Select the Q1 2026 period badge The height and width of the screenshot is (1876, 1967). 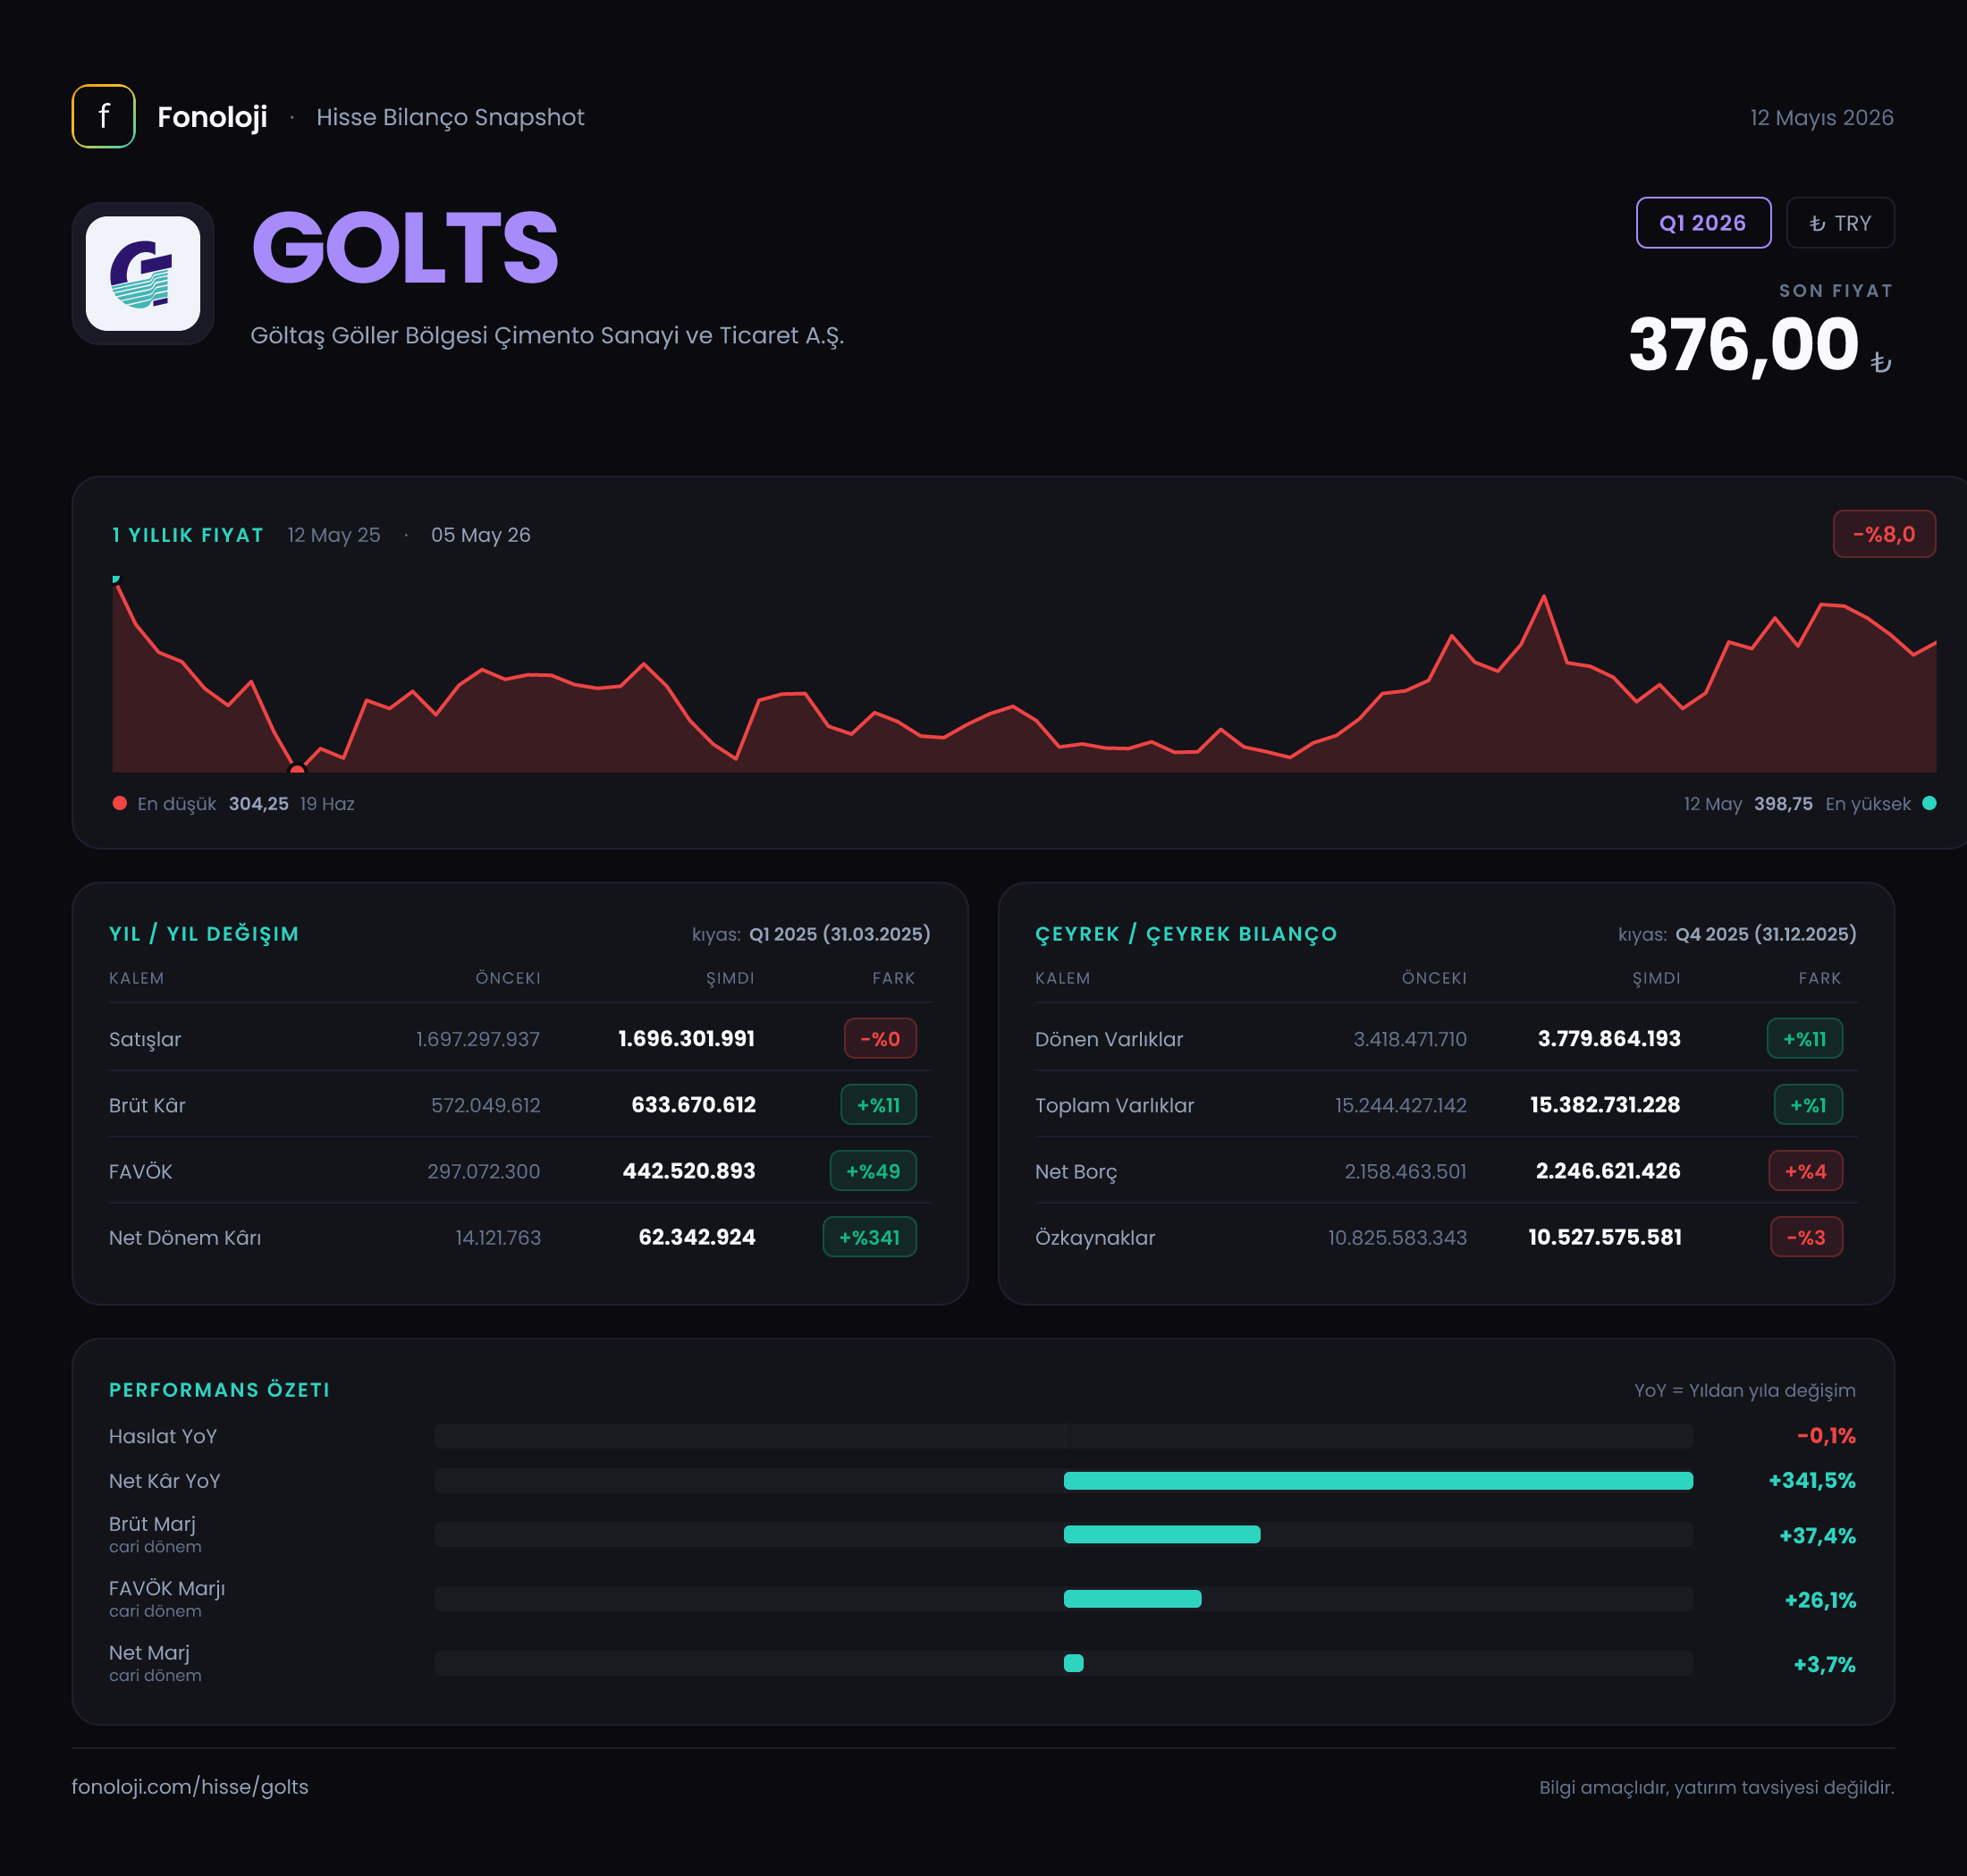[1703, 223]
